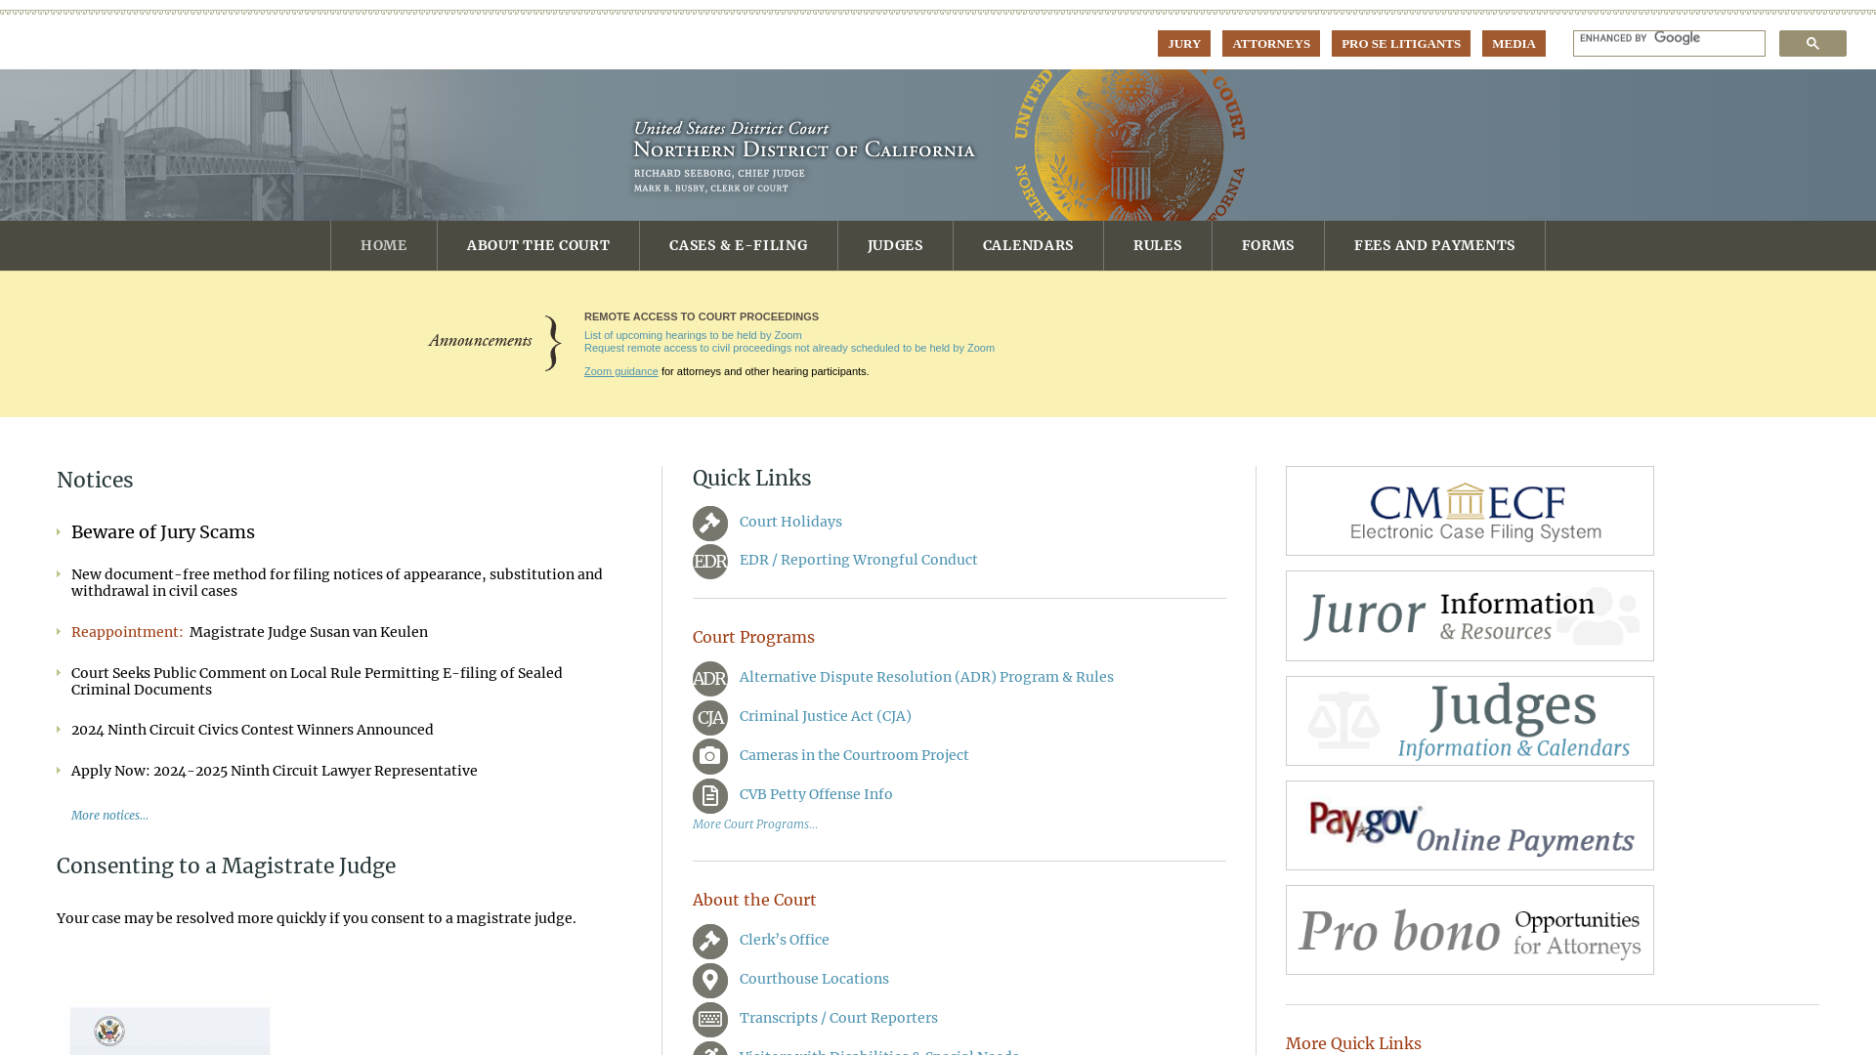Click the magnifier search button
The height and width of the screenshot is (1055, 1876).
click(1812, 43)
